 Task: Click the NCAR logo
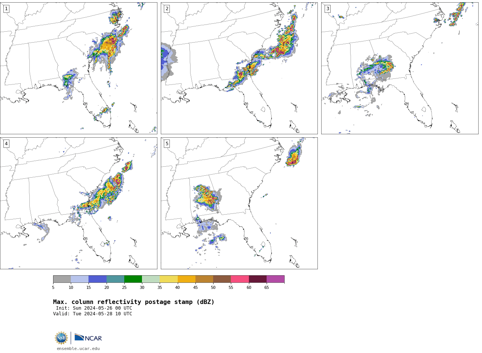[x=88, y=338]
